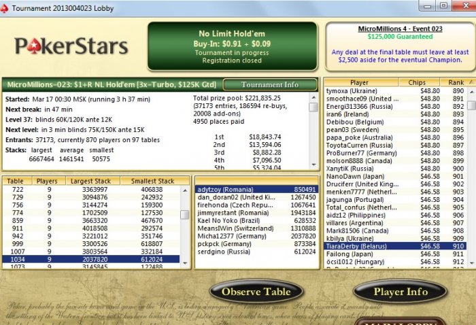
Task: Select table 1007 row
Action: 91,252
